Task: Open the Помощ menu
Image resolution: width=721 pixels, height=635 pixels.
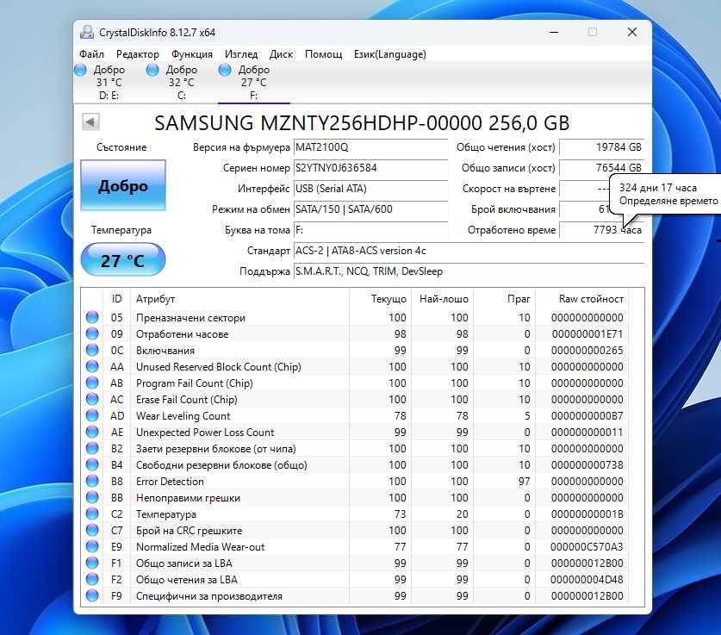Action: [x=323, y=54]
